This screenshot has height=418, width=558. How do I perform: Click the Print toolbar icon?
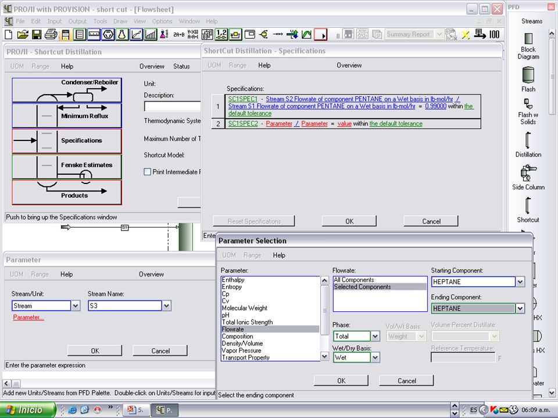51,34
